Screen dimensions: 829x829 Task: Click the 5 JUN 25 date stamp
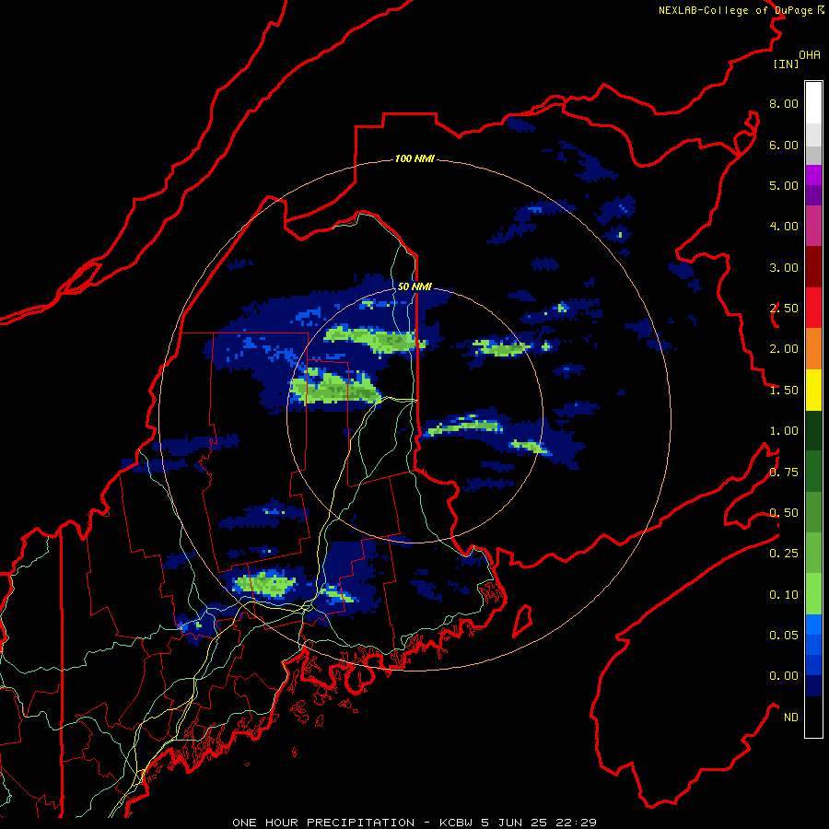tap(516, 823)
